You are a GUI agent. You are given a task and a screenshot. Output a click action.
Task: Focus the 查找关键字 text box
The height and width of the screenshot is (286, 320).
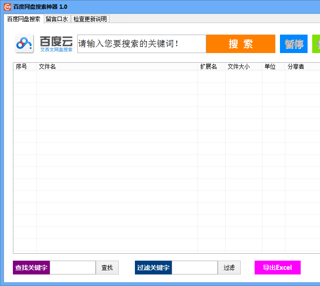[x=72, y=268]
